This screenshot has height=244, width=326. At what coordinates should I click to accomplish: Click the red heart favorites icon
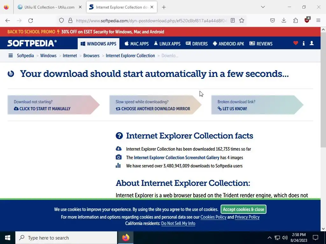(x=296, y=43)
